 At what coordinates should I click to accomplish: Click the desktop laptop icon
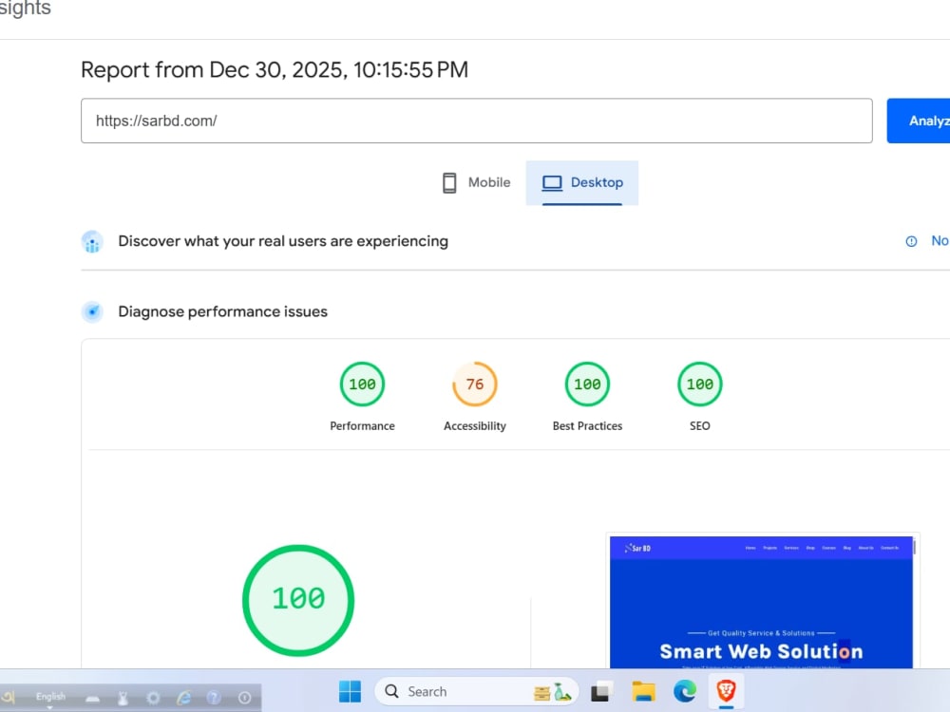(552, 182)
